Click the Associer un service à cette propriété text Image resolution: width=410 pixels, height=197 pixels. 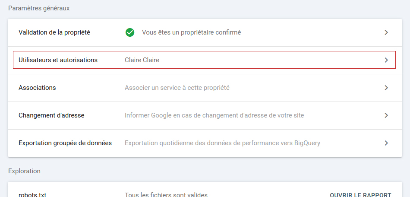[177, 88]
